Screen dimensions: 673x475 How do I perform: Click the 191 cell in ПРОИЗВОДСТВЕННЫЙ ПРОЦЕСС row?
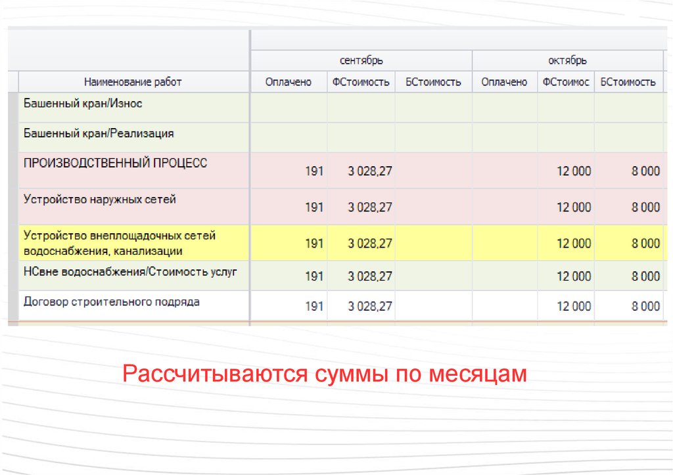tap(314, 171)
